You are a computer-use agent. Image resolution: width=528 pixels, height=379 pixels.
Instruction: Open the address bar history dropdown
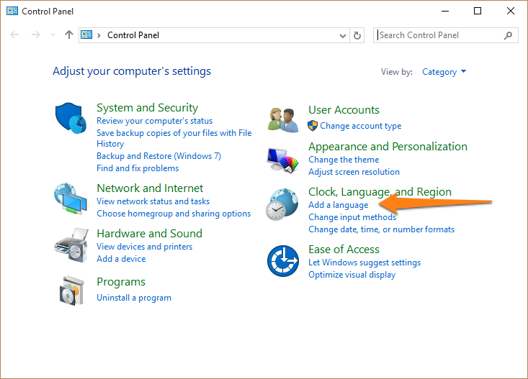(343, 35)
